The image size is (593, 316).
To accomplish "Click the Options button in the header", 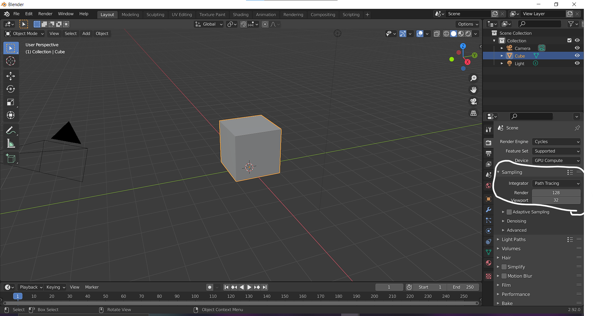I will [467, 24].
